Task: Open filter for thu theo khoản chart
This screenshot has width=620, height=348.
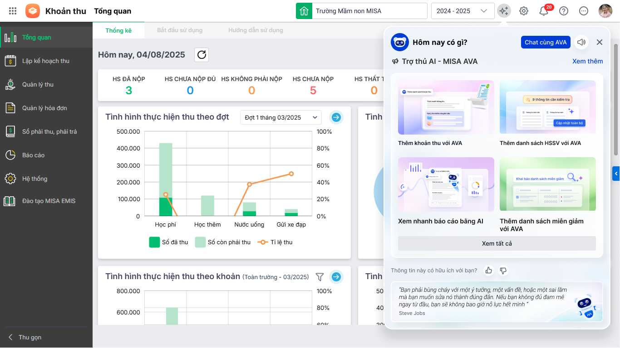Action: pos(320,276)
